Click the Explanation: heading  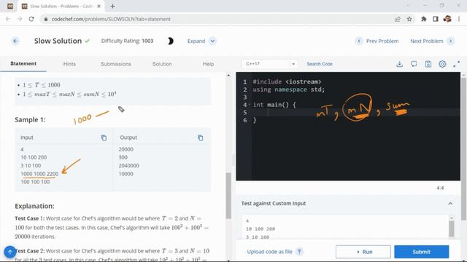tap(34, 206)
